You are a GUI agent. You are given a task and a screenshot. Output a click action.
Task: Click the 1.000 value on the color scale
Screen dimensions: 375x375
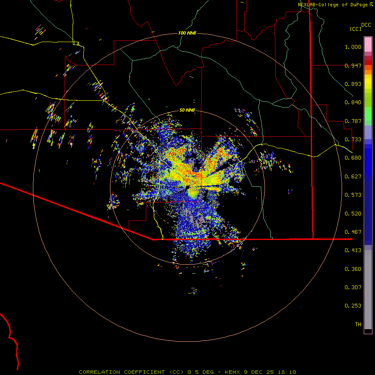tap(353, 47)
